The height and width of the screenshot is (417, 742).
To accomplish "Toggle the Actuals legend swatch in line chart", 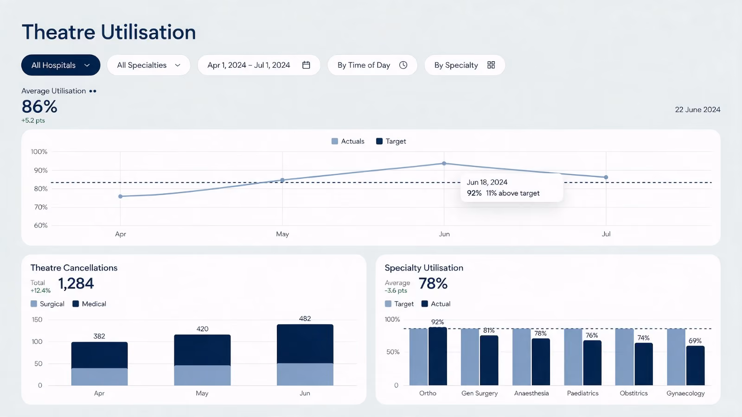I will coord(335,141).
